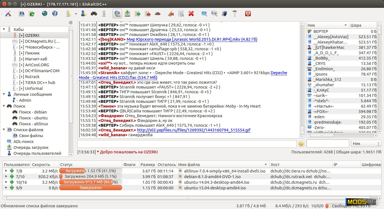
Task: Click the smiley emoticon button
Action: click(x=301, y=144)
